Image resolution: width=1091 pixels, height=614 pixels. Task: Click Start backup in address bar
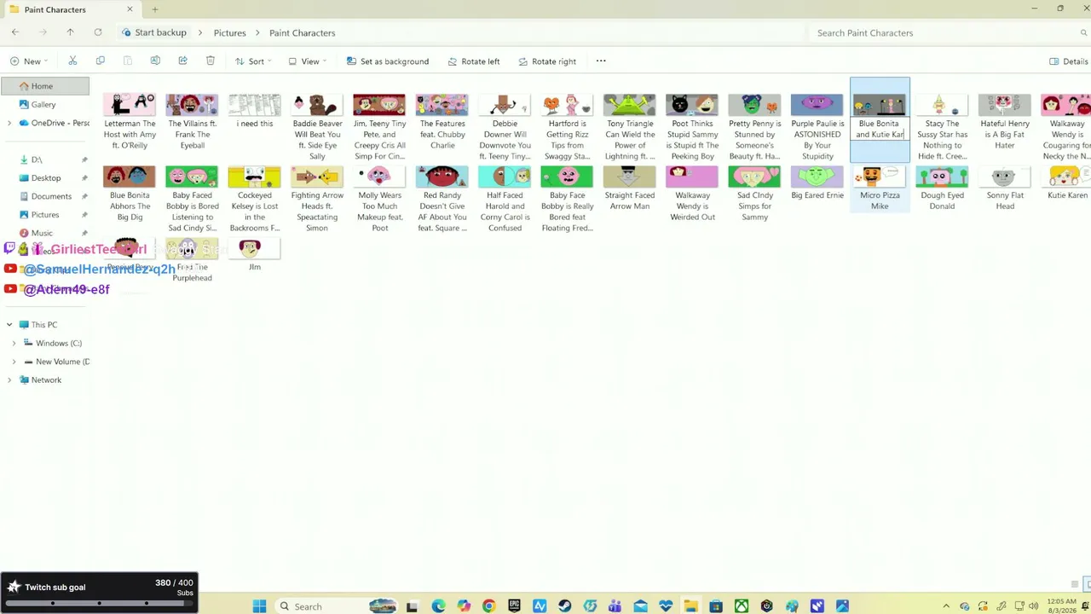pos(154,32)
